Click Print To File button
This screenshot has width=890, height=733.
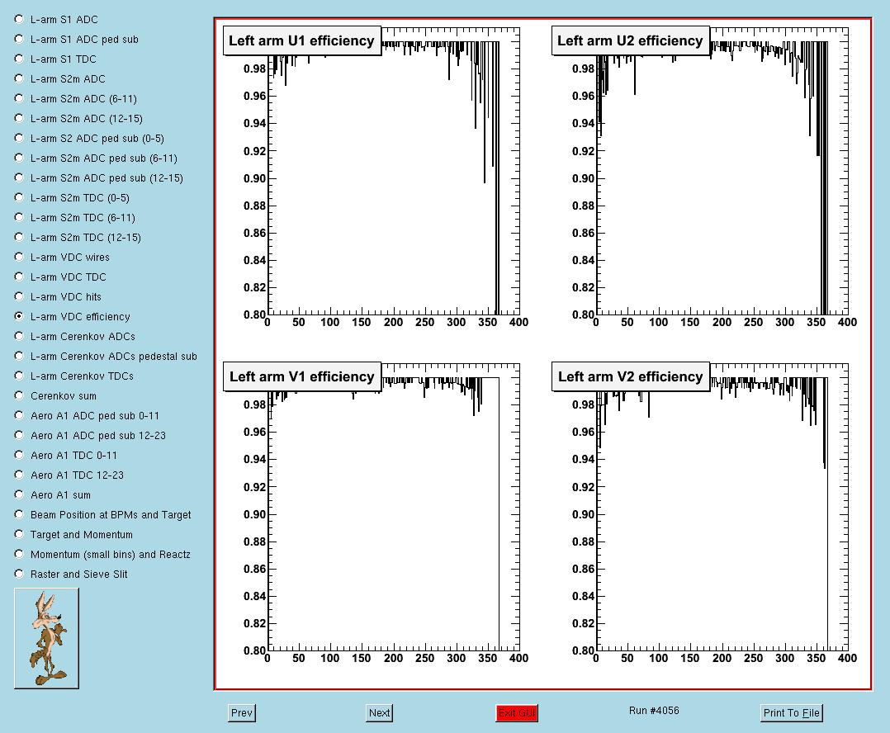[791, 713]
